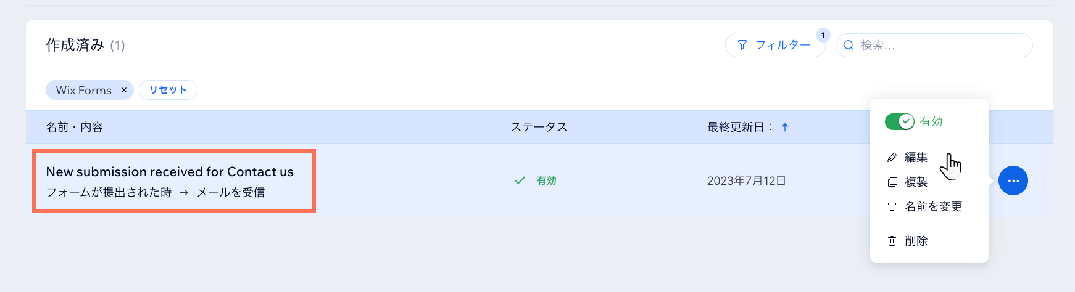Click the ステータス column header
The image size is (1075, 292).
pos(539,127)
